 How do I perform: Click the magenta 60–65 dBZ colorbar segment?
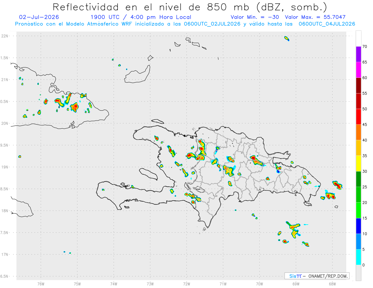click(358, 70)
